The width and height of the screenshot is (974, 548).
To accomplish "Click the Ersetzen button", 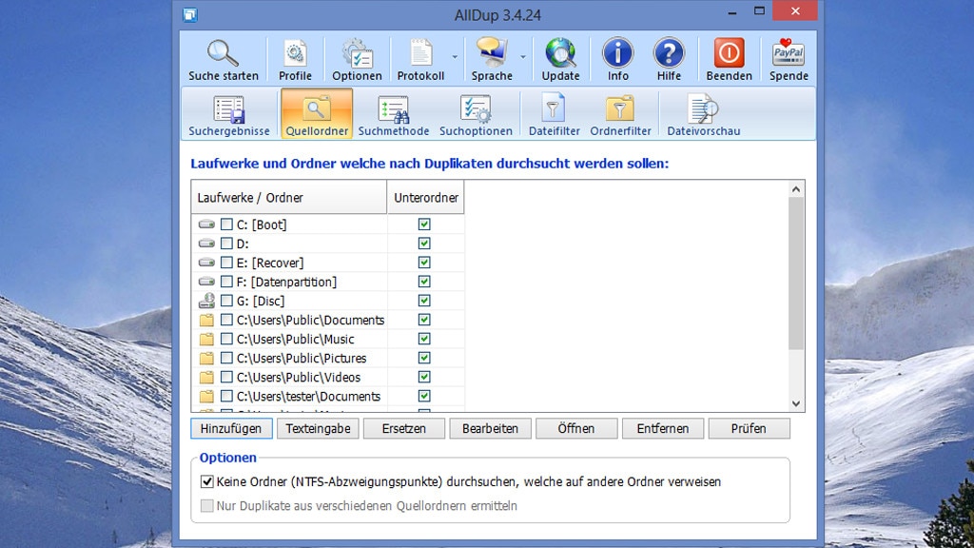I will pyautogui.click(x=403, y=429).
